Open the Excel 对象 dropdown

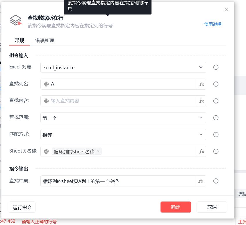coord(123,67)
